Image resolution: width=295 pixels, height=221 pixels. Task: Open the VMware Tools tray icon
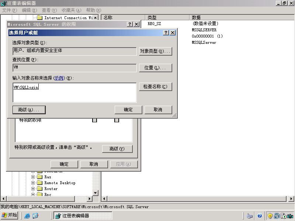[277, 216]
